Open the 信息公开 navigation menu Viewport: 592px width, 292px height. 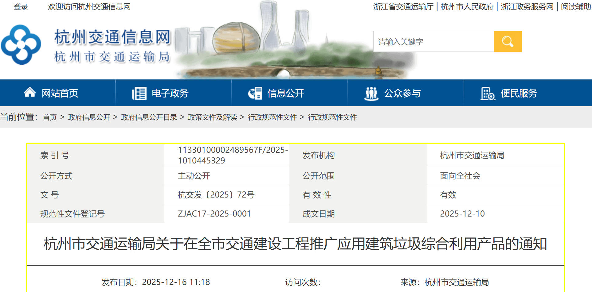pyautogui.click(x=285, y=93)
